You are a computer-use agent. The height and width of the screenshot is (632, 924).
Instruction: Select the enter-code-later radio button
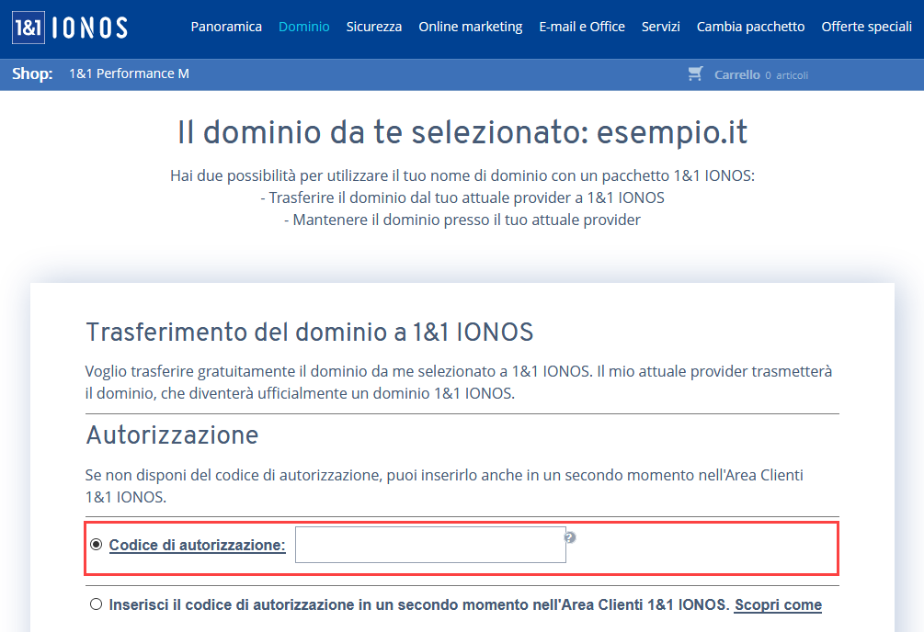pyautogui.click(x=96, y=604)
